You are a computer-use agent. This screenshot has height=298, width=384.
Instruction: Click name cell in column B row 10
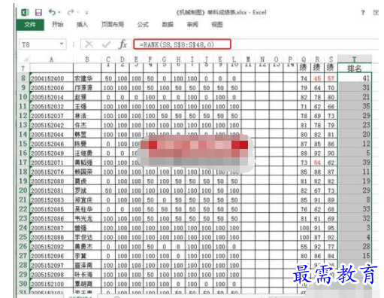coord(87,97)
